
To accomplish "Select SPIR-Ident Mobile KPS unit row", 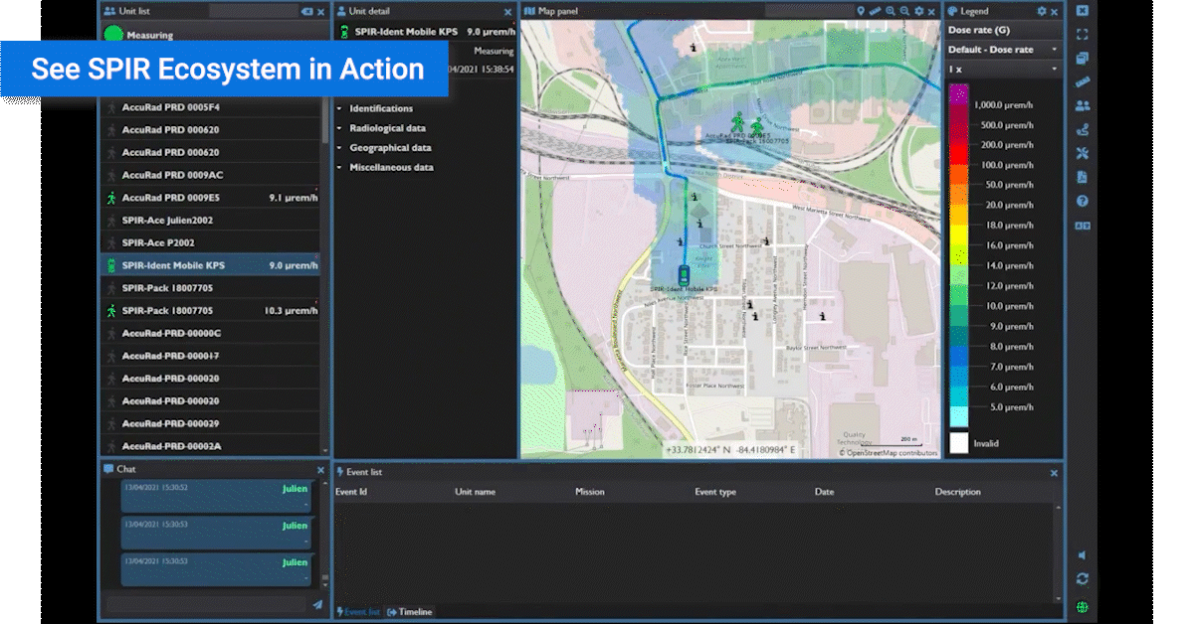I will pyautogui.click(x=212, y=265).
